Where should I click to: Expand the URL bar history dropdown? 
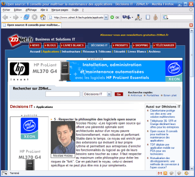(106, 18)
